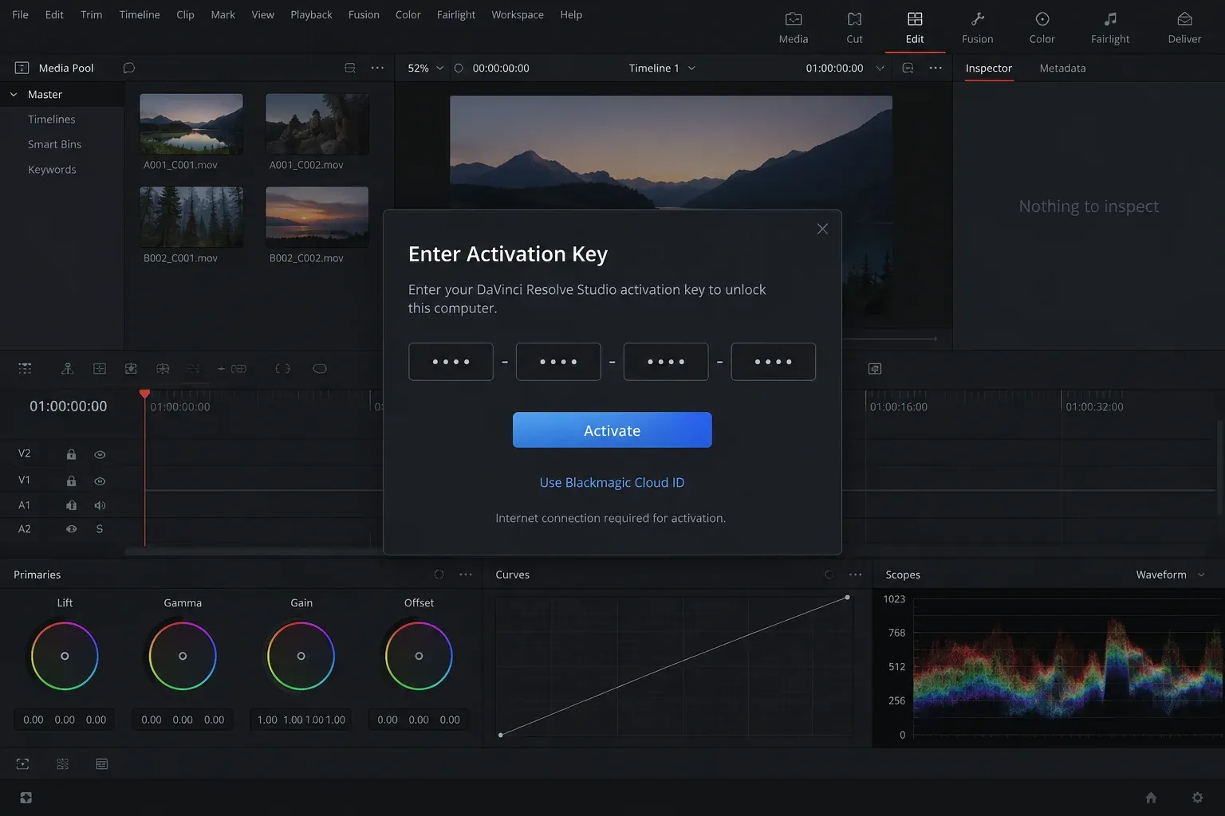Screen dimensions: 1225x816
Task: Collapse the Master bin chevron
Action: coord(14,94)
